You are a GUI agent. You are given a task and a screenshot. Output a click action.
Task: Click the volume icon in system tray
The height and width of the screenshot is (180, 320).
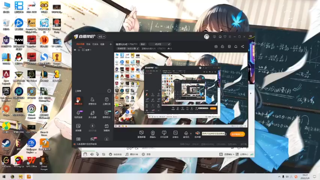pyautogui.click(x=287, y=177)
